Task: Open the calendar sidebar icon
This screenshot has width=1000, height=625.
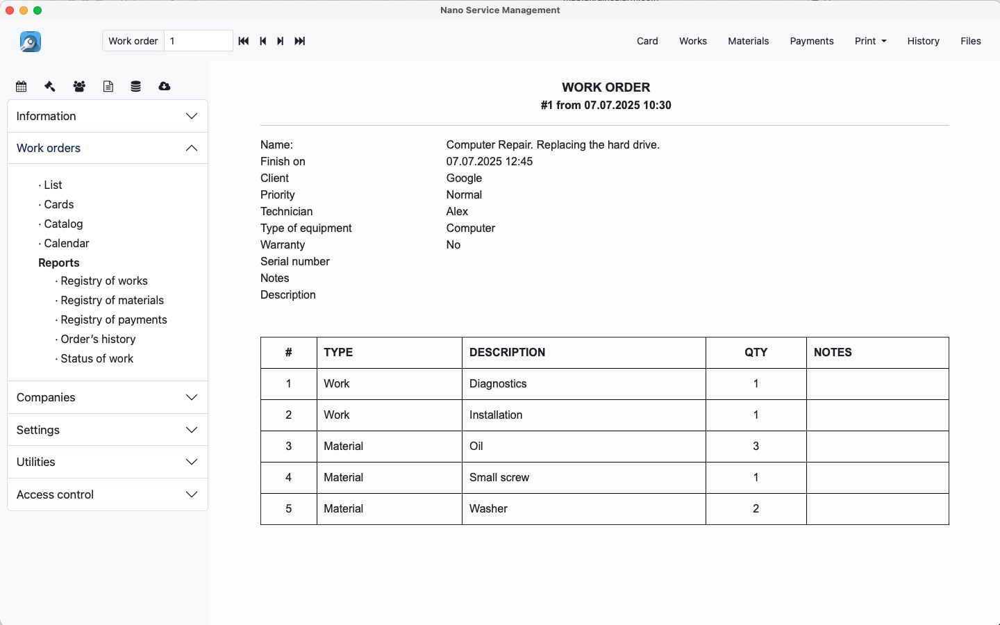Action: pos(22,86)
